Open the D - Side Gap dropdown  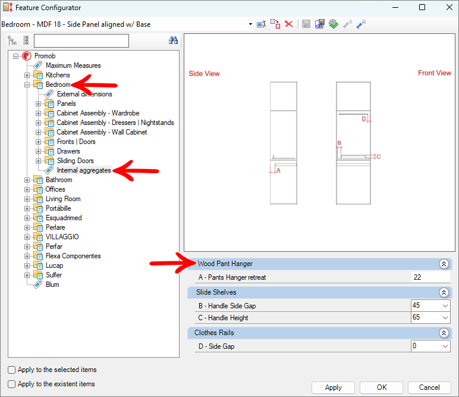(x=445, y=346)
